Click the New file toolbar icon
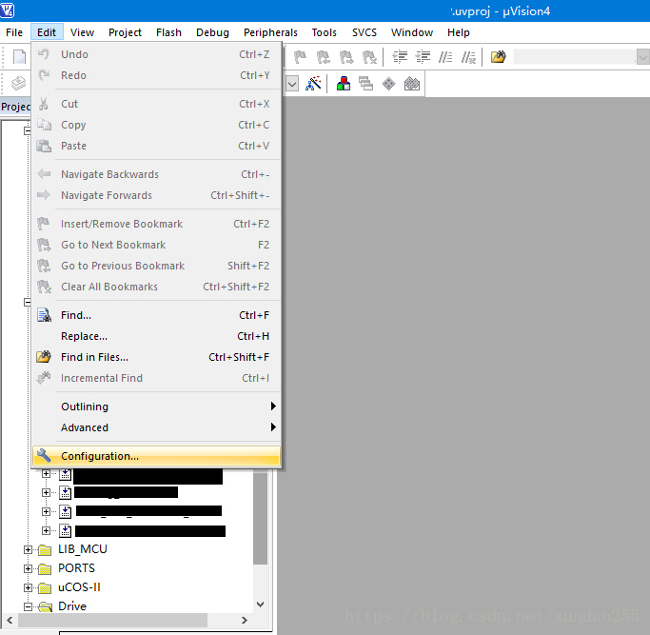 (19, 56)
